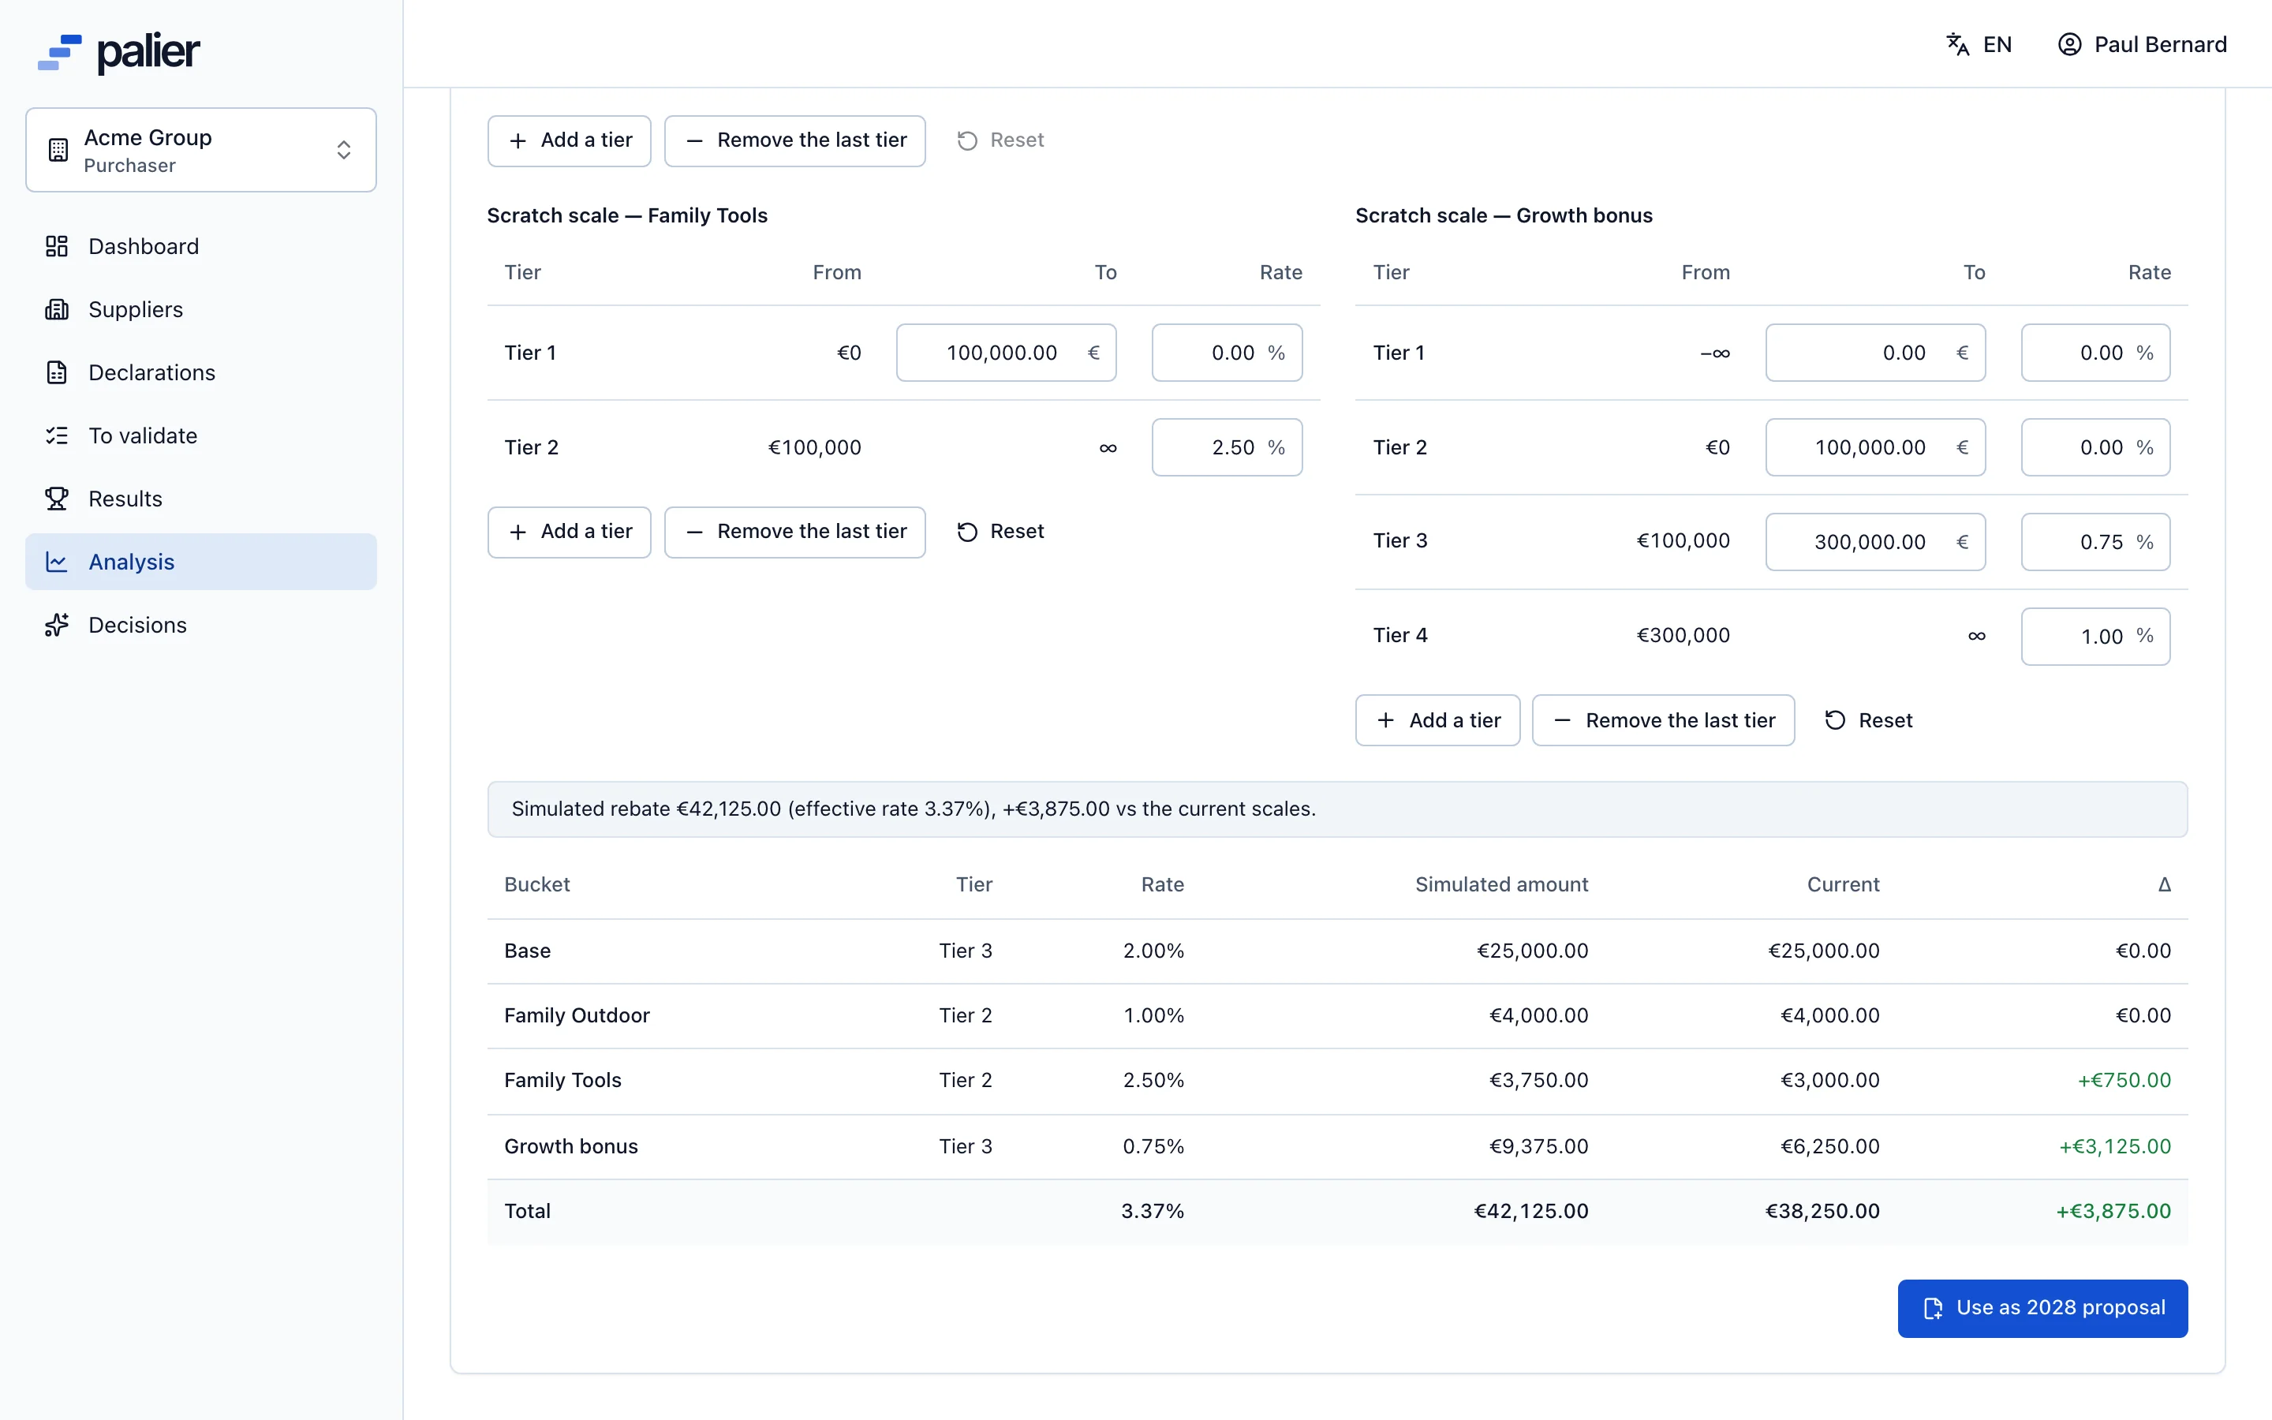Edit Growth bonus Tier 2 rate field

[2095, 447]
